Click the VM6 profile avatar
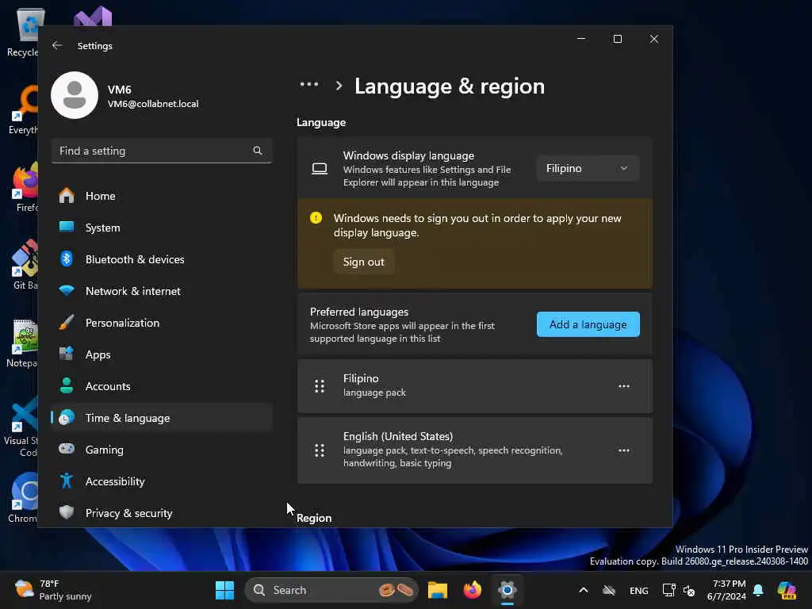This screenshot has height=609, width=812. point(75,95)
